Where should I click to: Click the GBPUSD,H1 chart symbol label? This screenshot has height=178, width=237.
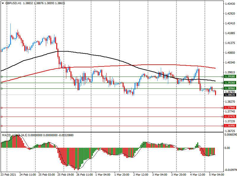click(12, 3)
